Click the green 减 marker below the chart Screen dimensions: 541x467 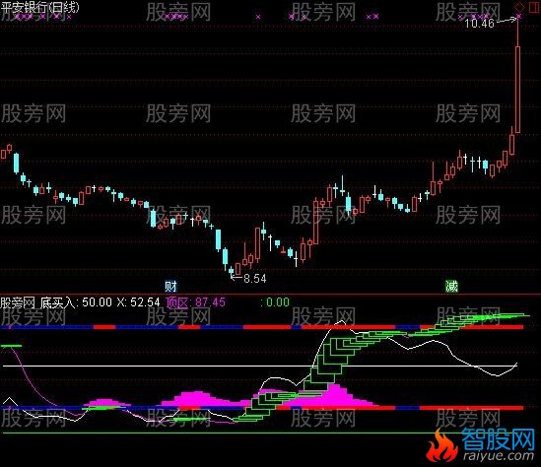click(x=451, y=287)
